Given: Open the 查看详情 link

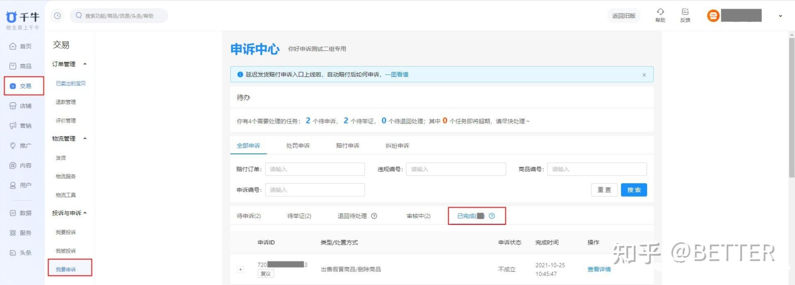Looking at the screenshot, I should tap(599, 269).
